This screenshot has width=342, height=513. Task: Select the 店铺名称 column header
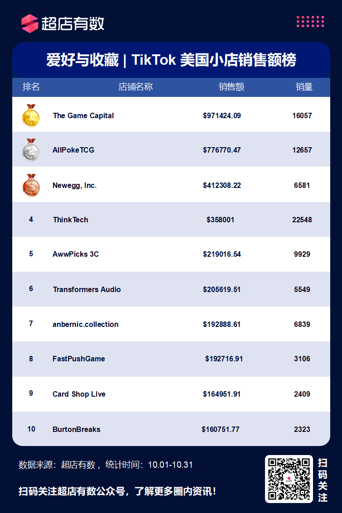[x=135, y=86]
